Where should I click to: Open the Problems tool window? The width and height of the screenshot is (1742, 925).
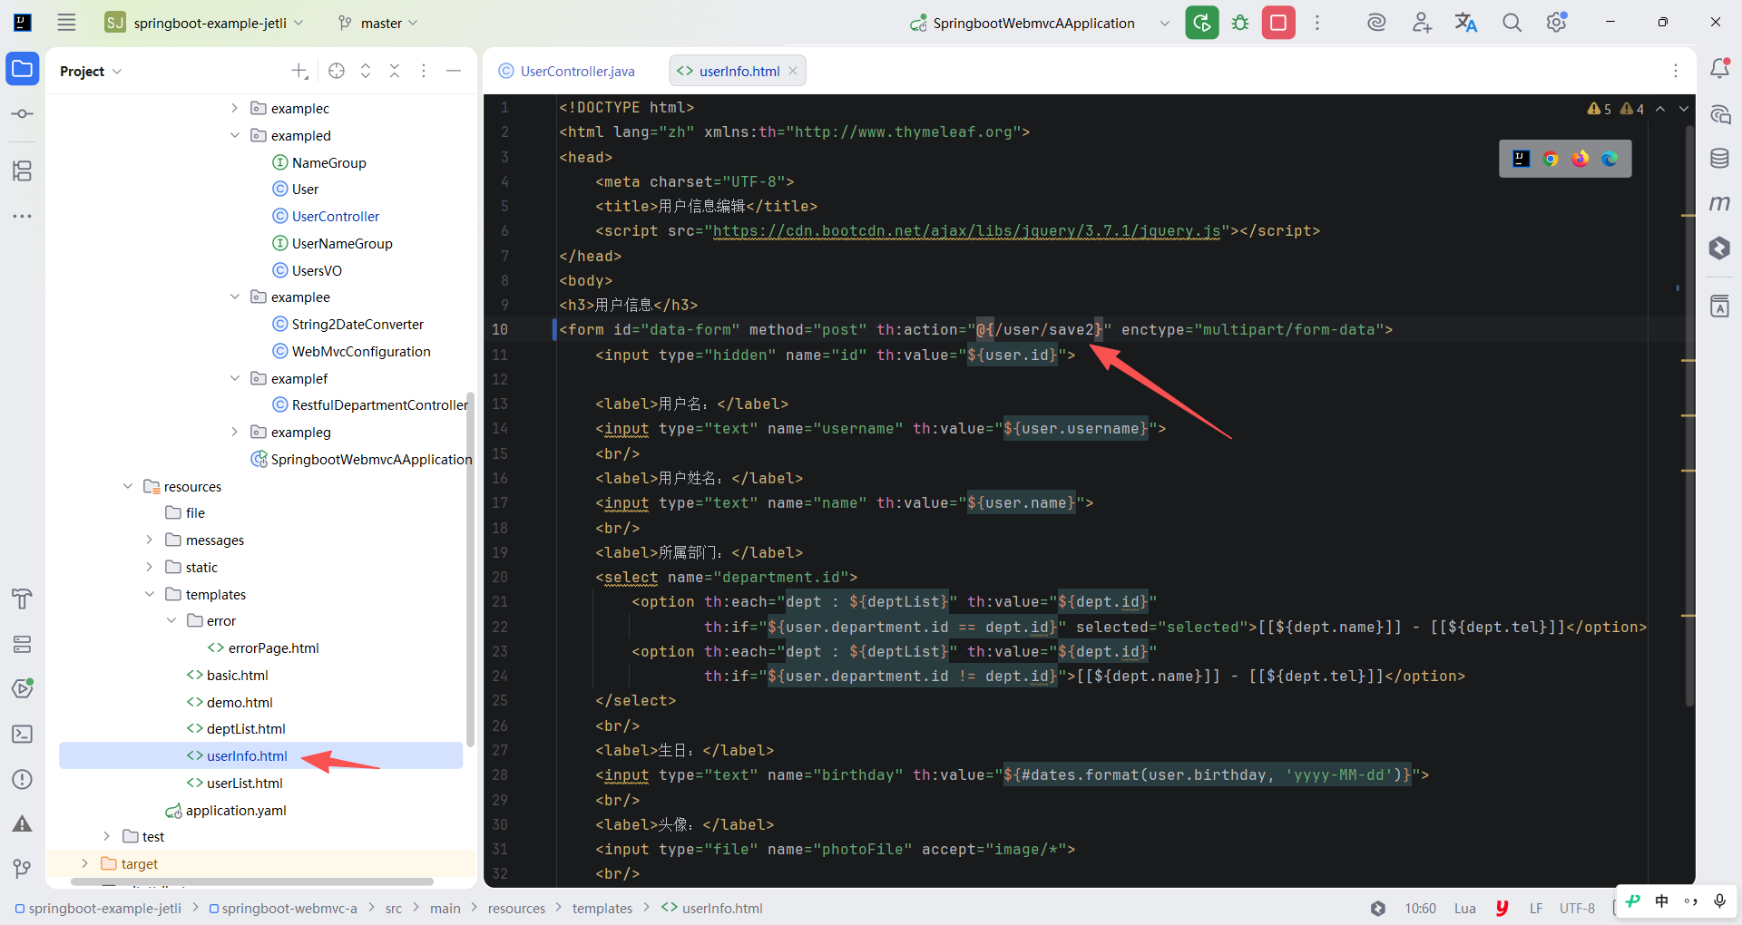point(23,779)
